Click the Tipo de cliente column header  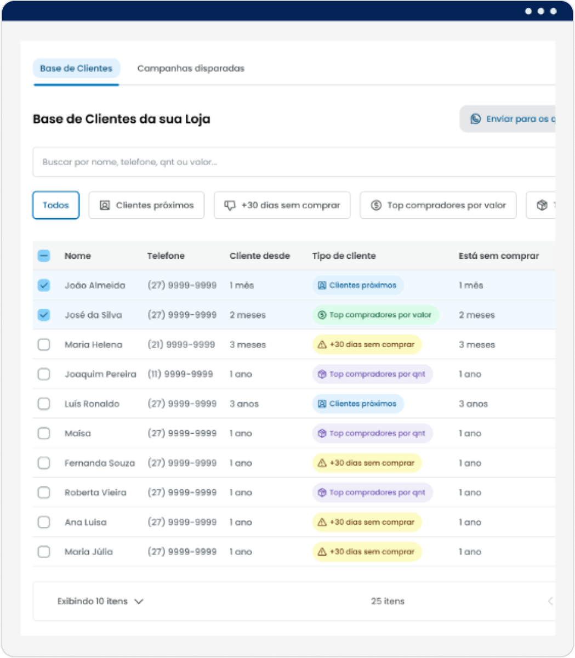click(x=344, y=256)
